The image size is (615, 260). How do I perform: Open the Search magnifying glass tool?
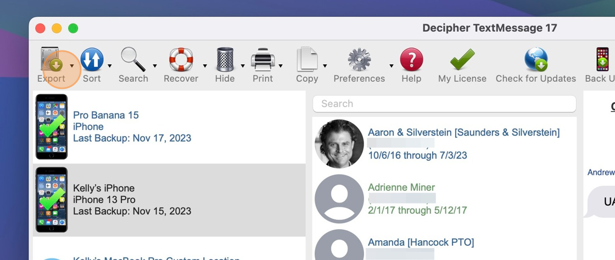coord(133,60)
